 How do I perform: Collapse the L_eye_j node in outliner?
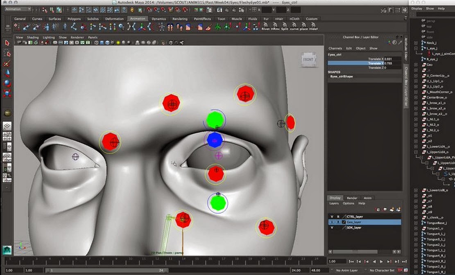pyautogui.click(x=416, y=48)
